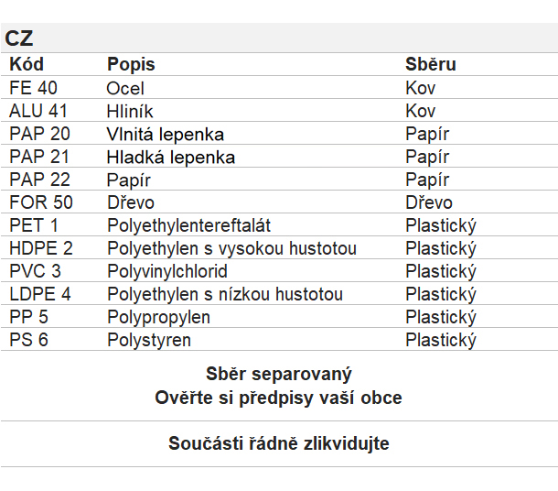Click Polyethylen s vysokou hustotou text

tap(232, 248)
